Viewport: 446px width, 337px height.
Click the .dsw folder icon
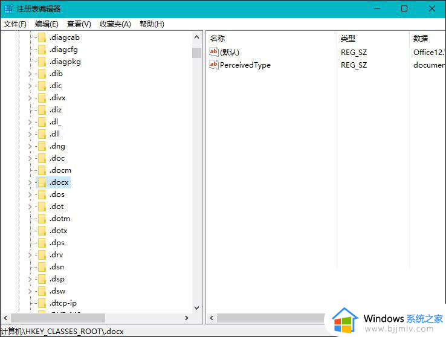42,291
